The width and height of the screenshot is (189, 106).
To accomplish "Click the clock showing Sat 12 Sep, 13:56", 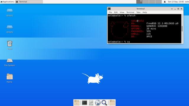I will [x=176, y=2].
